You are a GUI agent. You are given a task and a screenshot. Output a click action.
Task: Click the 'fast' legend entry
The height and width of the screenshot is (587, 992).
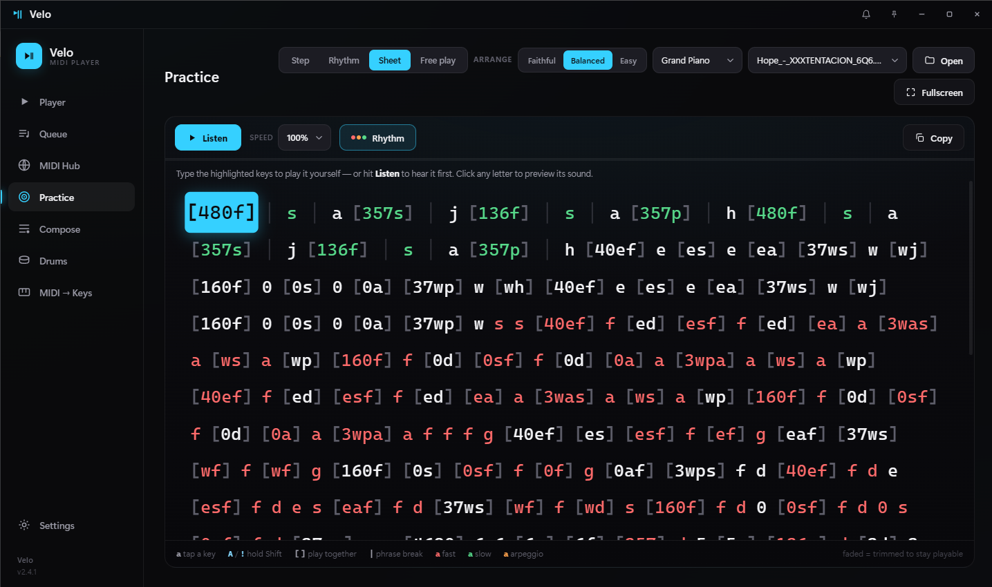445,554
